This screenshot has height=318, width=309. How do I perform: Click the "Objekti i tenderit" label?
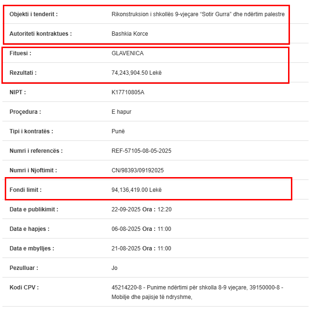click(x=33, y=14)
